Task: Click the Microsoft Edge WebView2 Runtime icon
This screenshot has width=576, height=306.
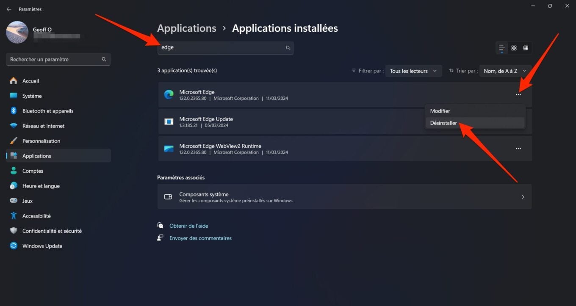Action: (x=169, y=149)
